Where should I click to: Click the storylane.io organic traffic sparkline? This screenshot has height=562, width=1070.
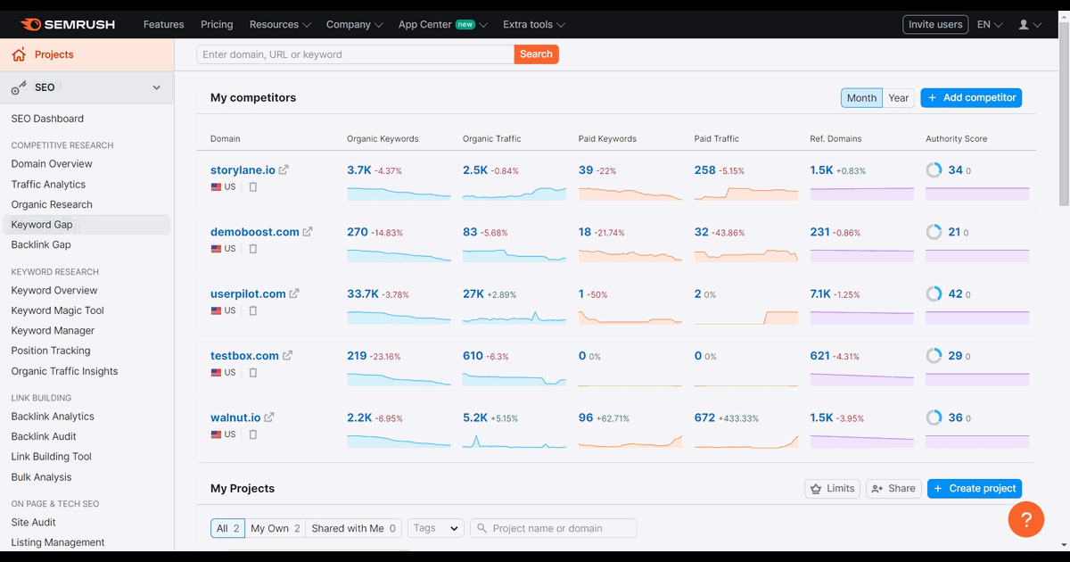[x=514, y=193]
